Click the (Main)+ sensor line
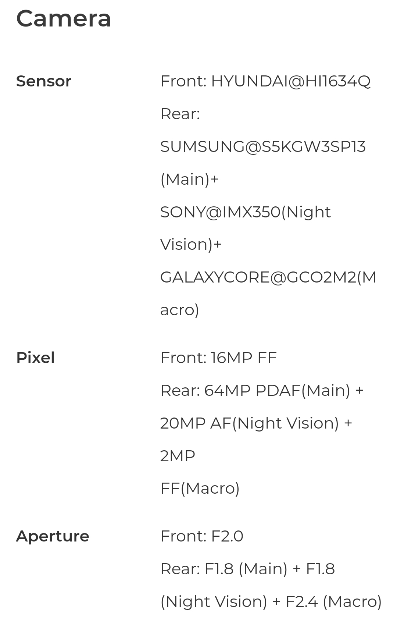This screenshot has width=397, height=625. point(189,179)
